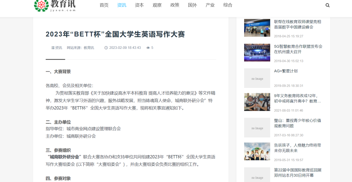Click the line 指导单位: 城市商业网点建设管理联合会
Image resolution: width=352 pixels, height=182 pixels.
coord(83,129)
